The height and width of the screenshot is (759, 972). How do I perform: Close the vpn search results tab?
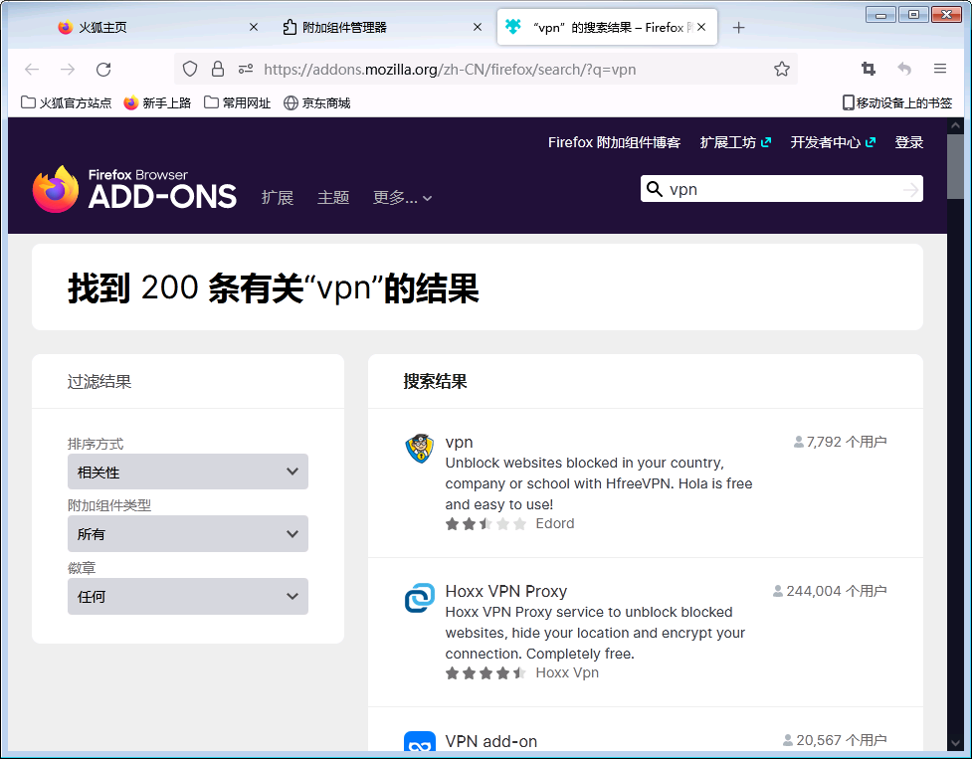tap(701, 27)
